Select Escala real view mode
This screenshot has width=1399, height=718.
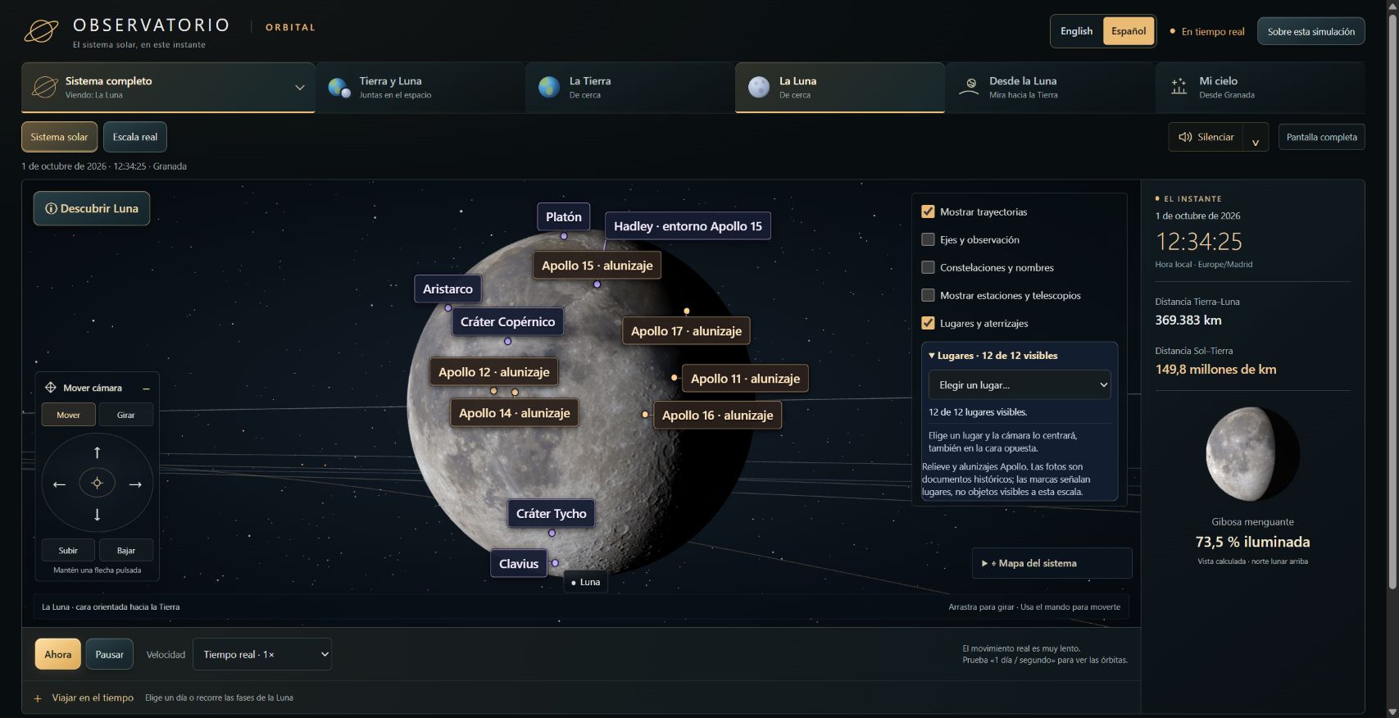tap(135, 137)
